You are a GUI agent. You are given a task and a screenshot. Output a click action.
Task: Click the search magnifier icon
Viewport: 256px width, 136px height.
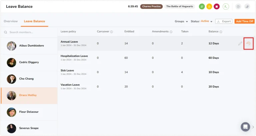point(6,32)
